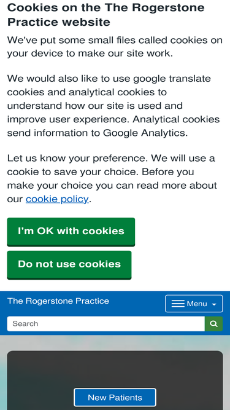
Task: Select the New Patients button
Action: tap(115, 398)
